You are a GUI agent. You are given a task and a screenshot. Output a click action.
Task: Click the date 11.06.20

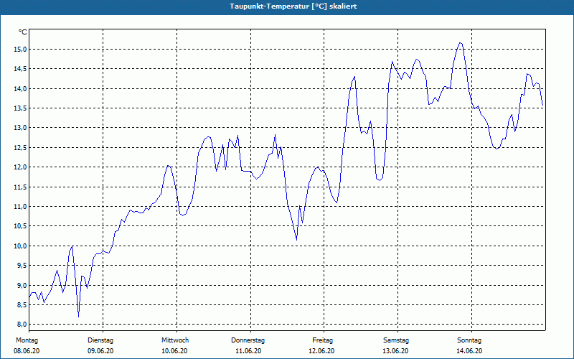(x=248, y=351)
